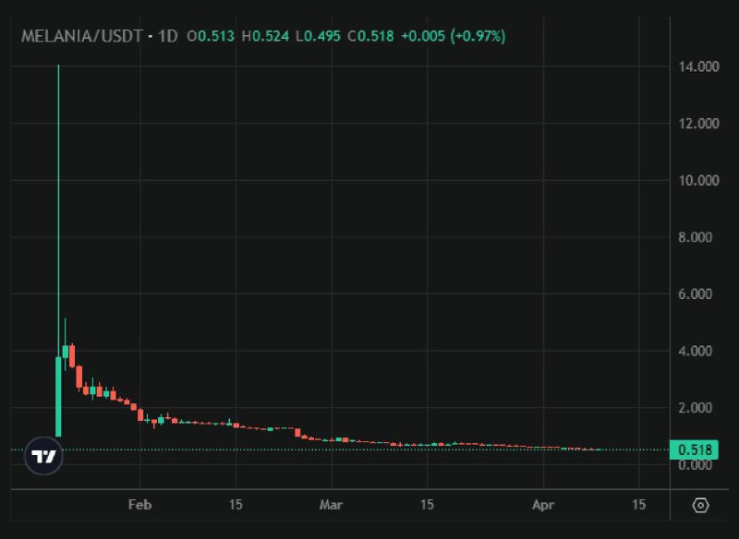Select the low value L0.495 readout
The image size is (739, 539).
click(318, 36)
